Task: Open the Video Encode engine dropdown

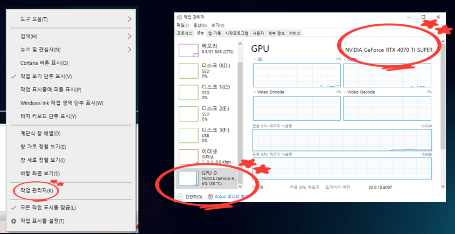Action: pos(255,92)
